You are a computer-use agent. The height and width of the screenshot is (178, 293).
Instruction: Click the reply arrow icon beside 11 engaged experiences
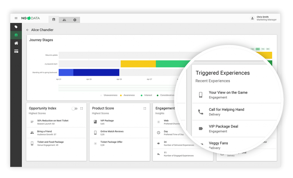(x=159, y=154)
